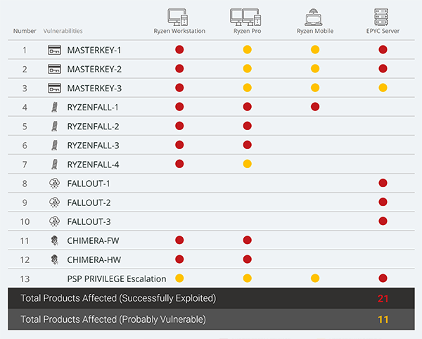422x339 pixels.
Task: Click the yellow dot for RYZENFALL-4 Ryzen Pro
Action: tap(248, 164)
